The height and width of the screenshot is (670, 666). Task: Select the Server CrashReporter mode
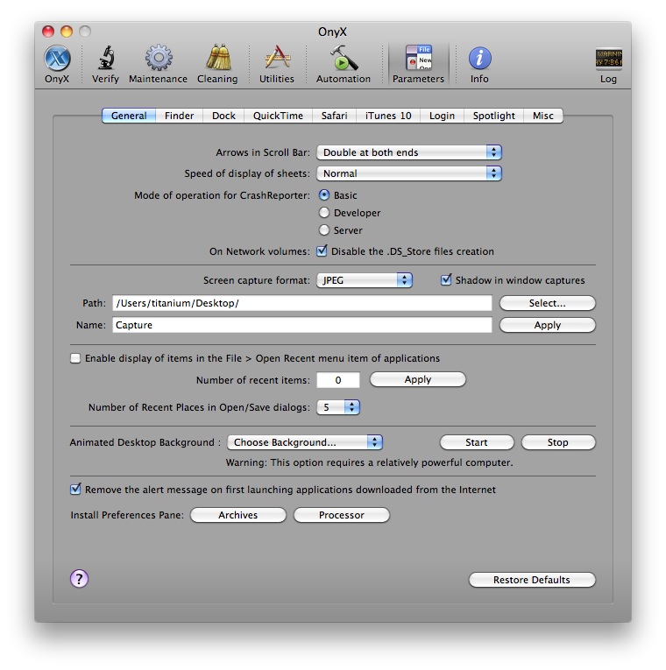324,229
